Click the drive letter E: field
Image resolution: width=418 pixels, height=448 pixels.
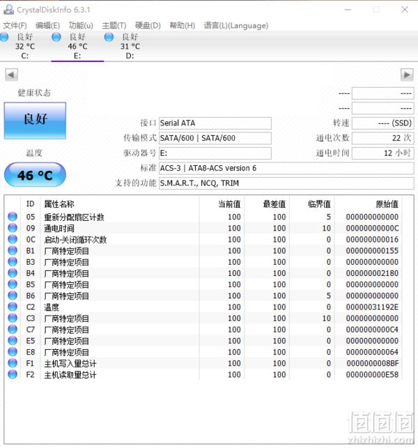(x=215, y=153)
